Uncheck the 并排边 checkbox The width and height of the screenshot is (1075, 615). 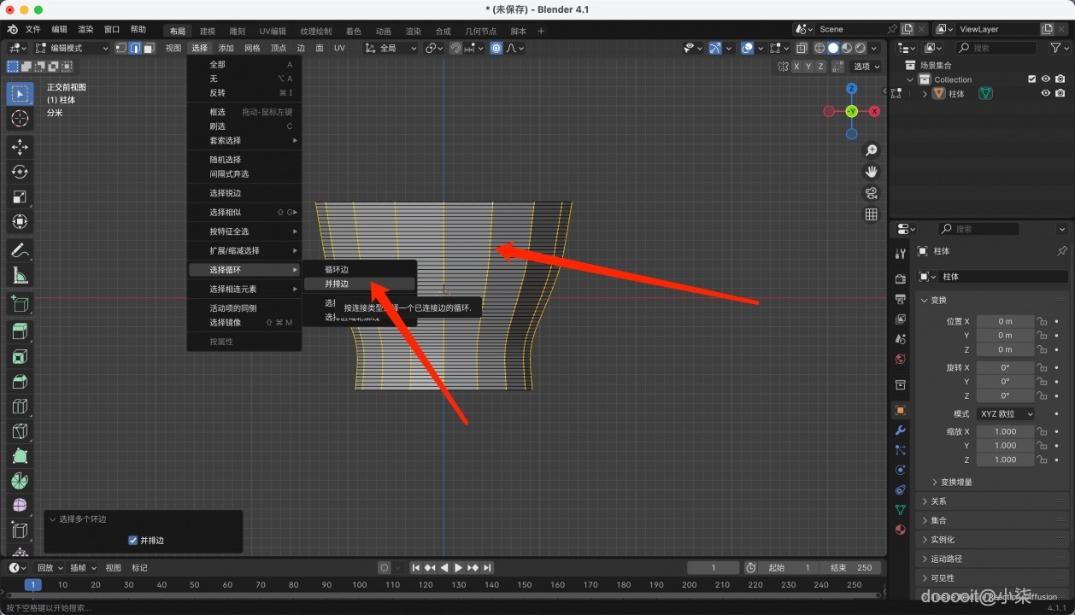tap(132, 540)
